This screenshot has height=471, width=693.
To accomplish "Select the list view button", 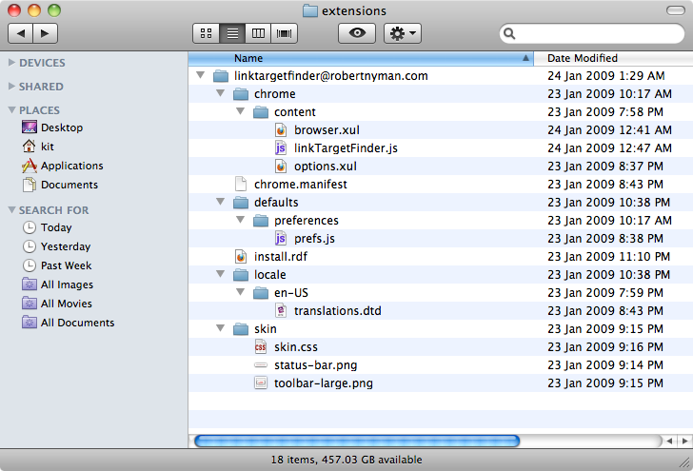I will click(231, 33).
